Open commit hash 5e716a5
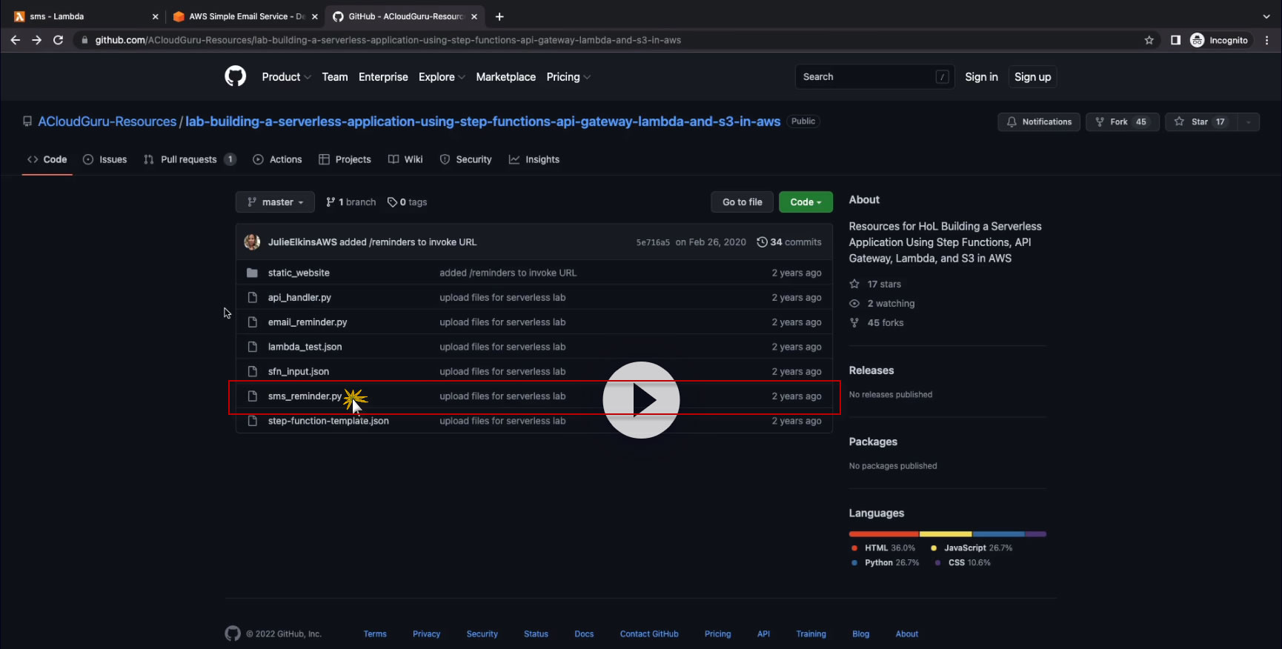 click(653, 242)
